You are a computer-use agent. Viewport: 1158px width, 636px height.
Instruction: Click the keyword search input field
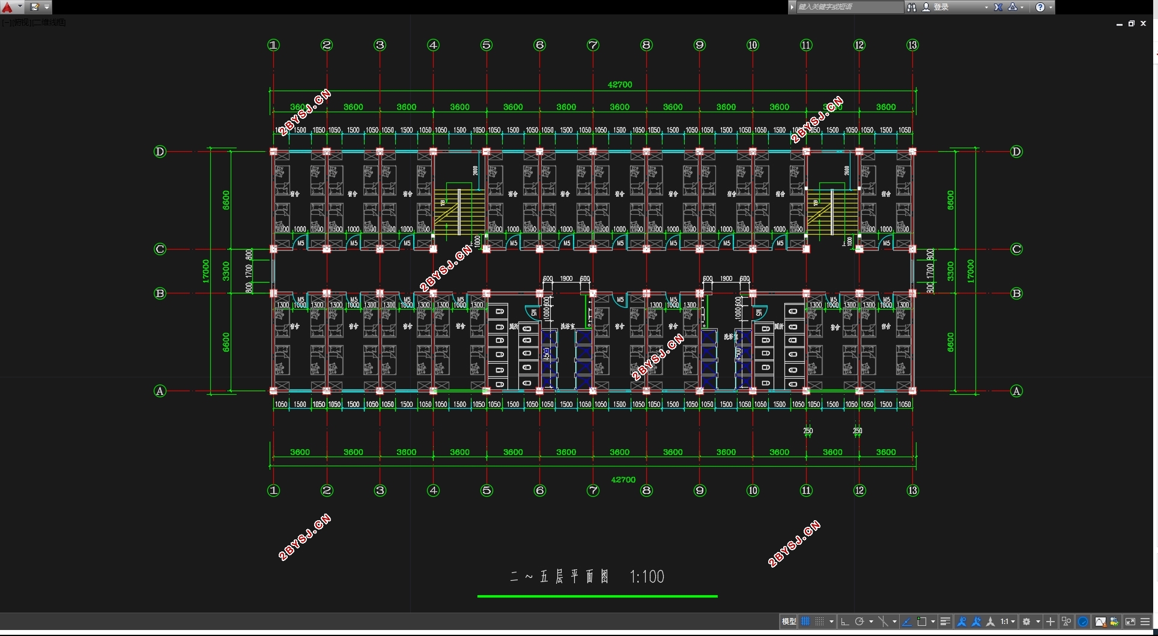click(849, 7)
